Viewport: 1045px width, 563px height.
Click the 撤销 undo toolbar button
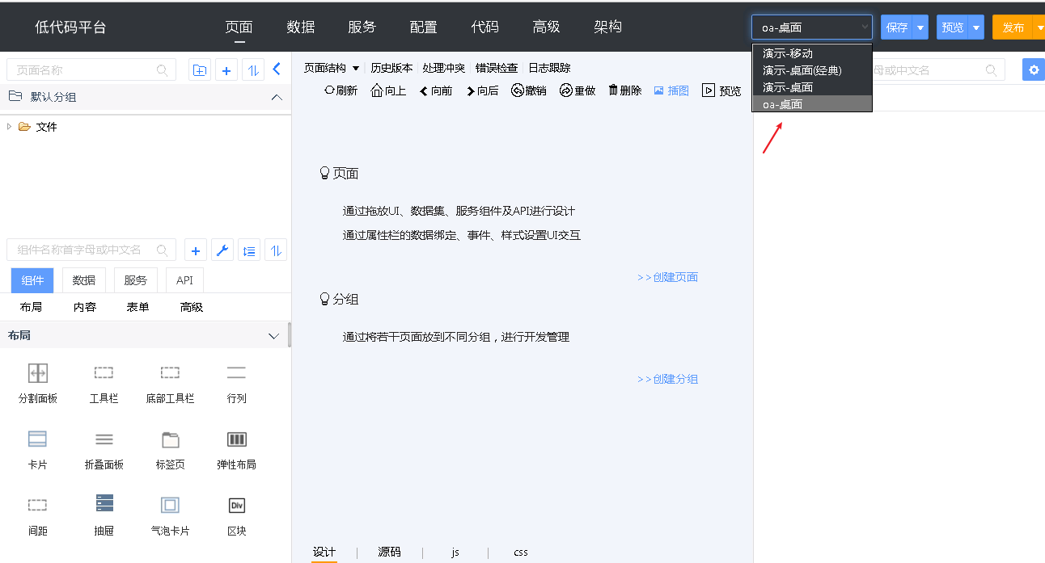[x=529, y=90]
